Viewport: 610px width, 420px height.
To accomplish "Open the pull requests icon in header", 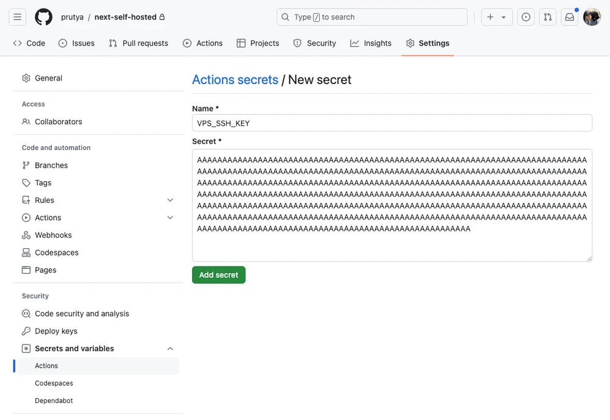I will point(548,17).
